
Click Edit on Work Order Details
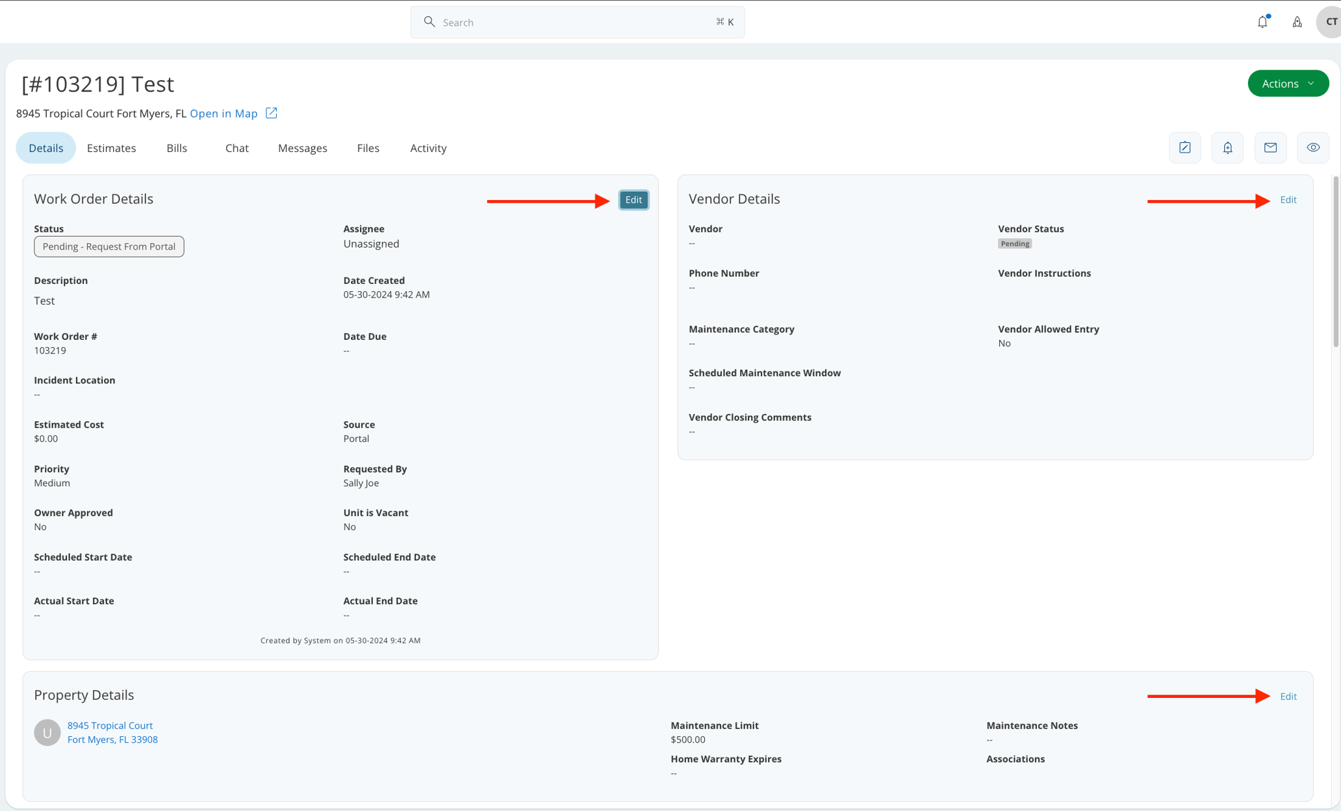click(x=633, y=200)
